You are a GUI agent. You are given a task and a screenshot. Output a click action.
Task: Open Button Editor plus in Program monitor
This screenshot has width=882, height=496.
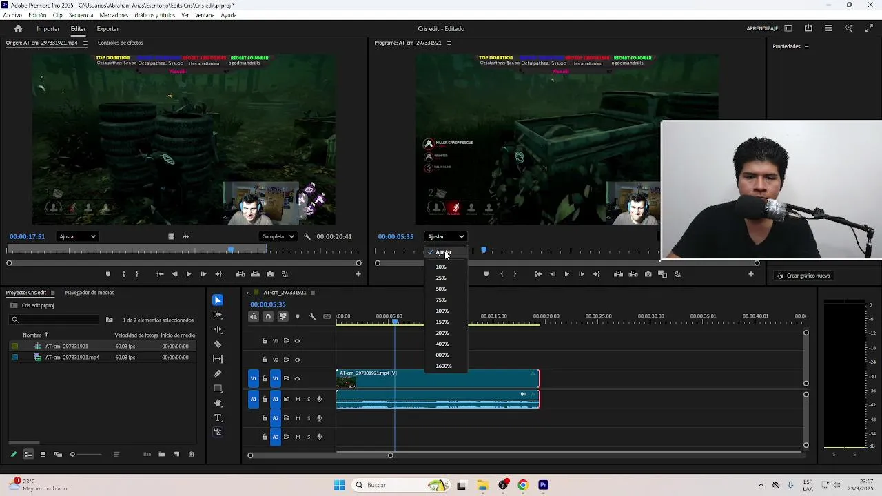point(751,274)
